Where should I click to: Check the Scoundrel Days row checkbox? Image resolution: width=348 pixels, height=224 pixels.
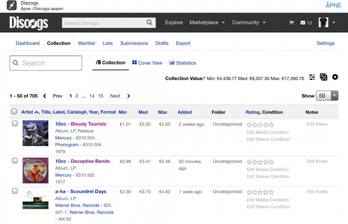15,191
